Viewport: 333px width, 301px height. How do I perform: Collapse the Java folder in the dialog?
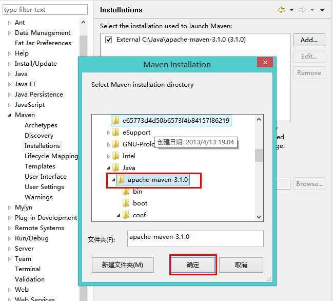[108, 168]
